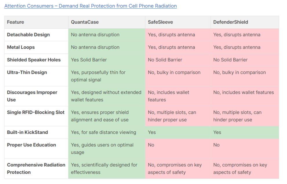Click the QuantaCase column header
The image size is (287, 184).
pos(84,22)
